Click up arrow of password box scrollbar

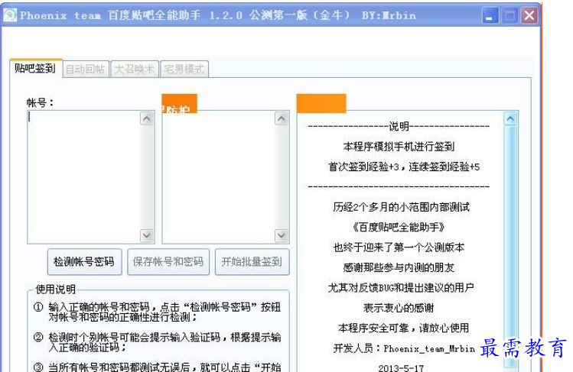281,118
